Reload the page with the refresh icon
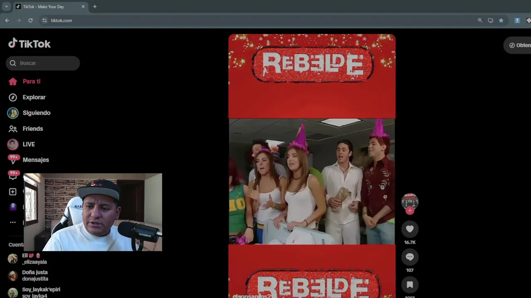This screenshot has height=298, width=531. [x=30, y=20]
